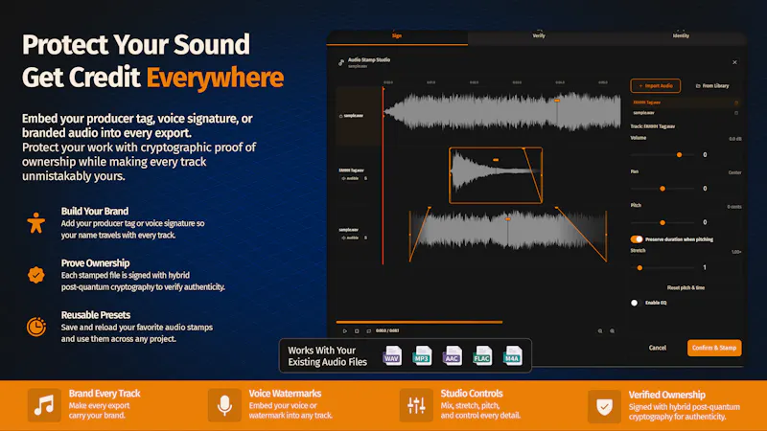The height and width of the screenshot is (431, 767).
Task: Click the Volume value field
Action: pyautogui.click(x=705, y=155)
